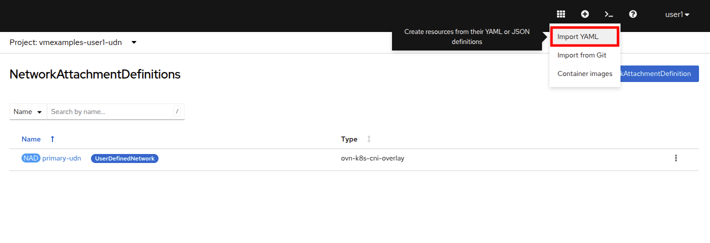710x243 pixels.
Task: Focus the Search by name field
Action: coord(110,112)
